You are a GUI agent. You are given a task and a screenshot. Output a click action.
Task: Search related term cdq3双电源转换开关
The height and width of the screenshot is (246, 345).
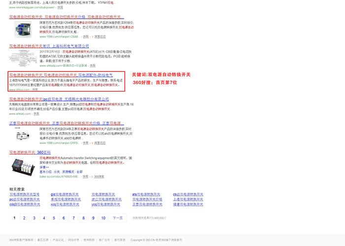(25, 205)
